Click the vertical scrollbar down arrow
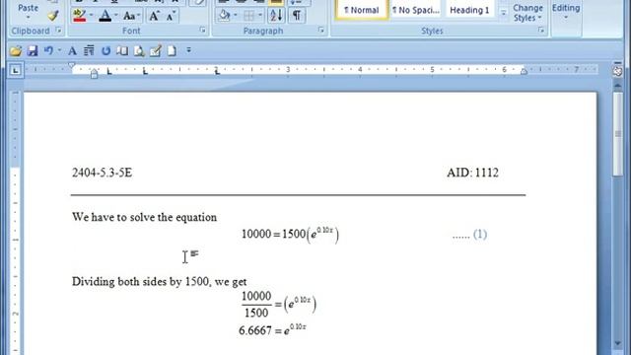Image resolution: width=631 pixels, height=355 pixels. click(618, 344)
